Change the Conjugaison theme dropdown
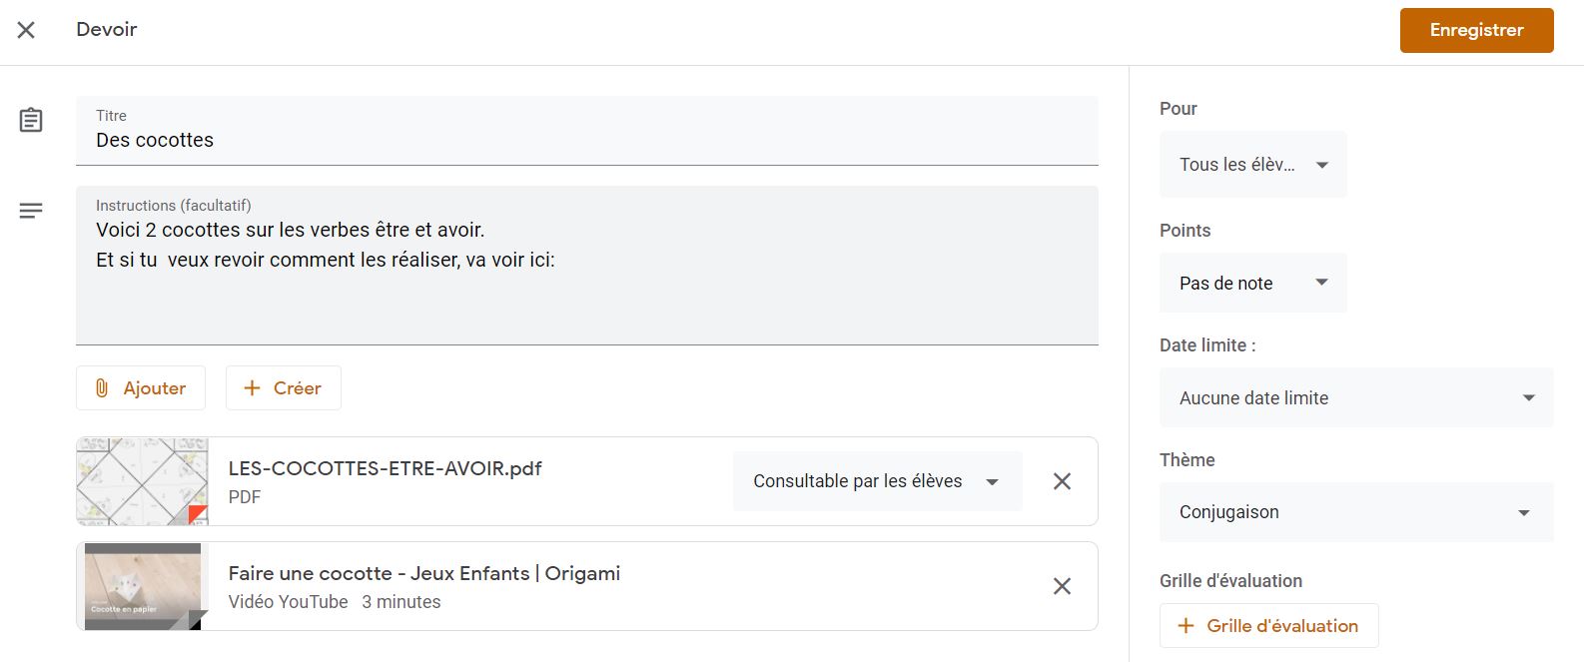The height and width of the screenshot is (662, 1584). click(1355, 512)
